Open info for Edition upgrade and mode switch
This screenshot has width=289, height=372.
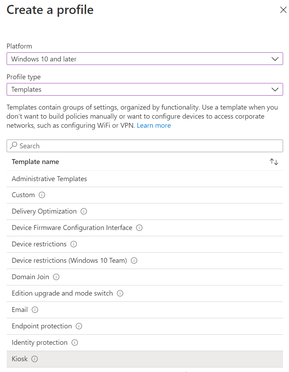[120, 293]
